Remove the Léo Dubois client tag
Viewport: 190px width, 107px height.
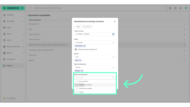(x=84, y=46)
